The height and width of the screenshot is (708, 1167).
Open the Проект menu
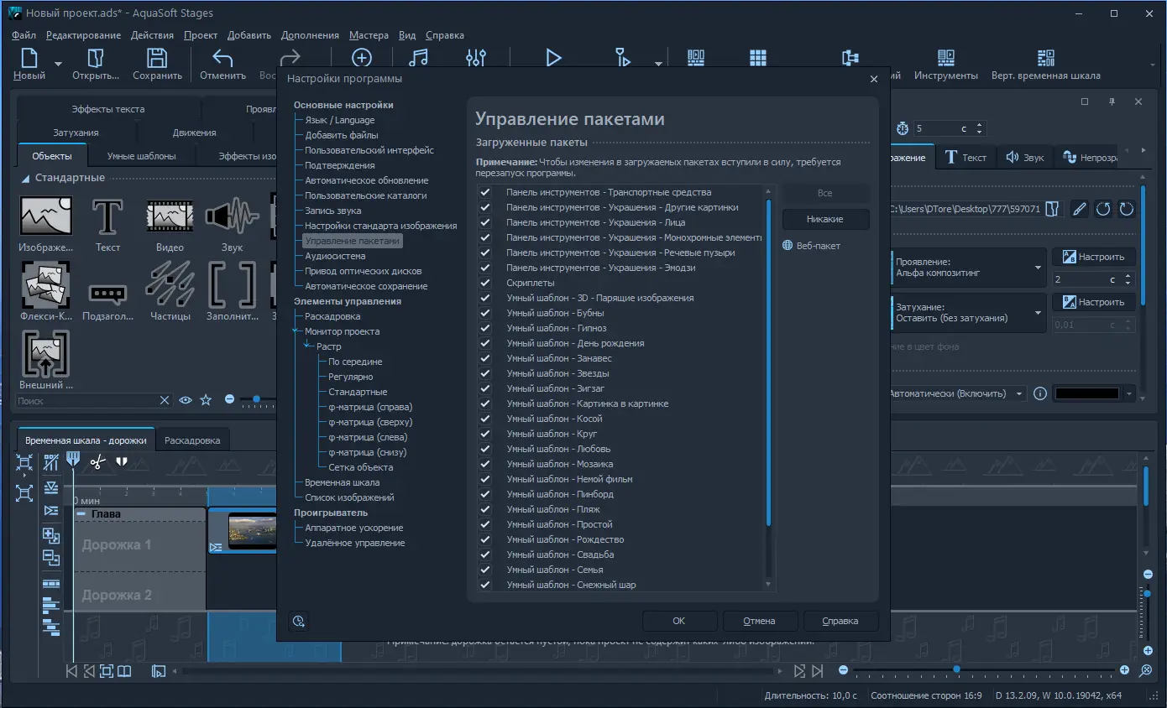pos(201,35)
